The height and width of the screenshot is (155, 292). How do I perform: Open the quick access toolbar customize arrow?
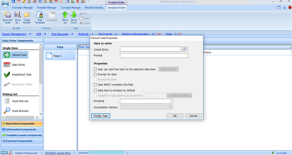[x=89, y=1]
